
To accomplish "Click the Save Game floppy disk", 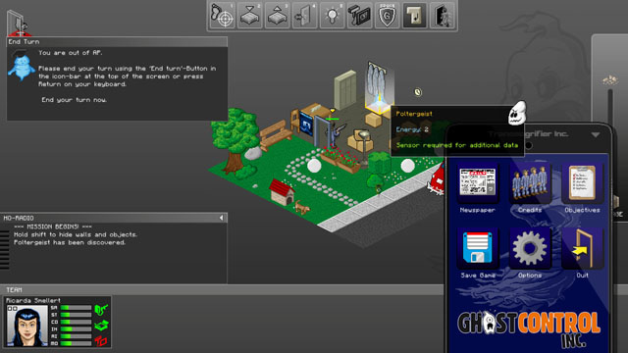I will tap(478, 248).
